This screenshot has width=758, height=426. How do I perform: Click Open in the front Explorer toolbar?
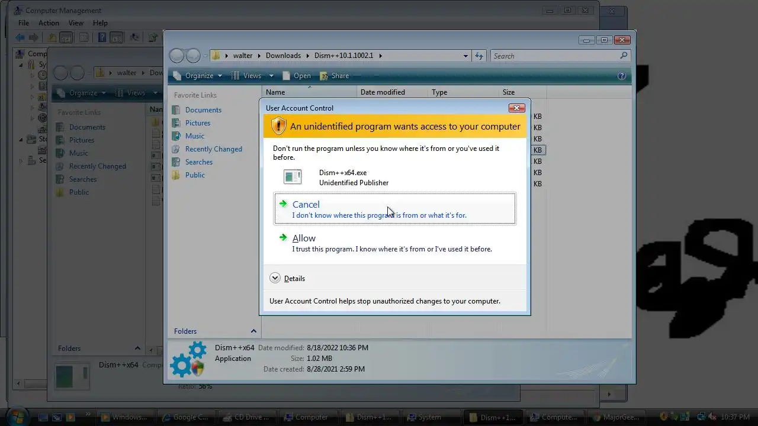coord(297,76)
